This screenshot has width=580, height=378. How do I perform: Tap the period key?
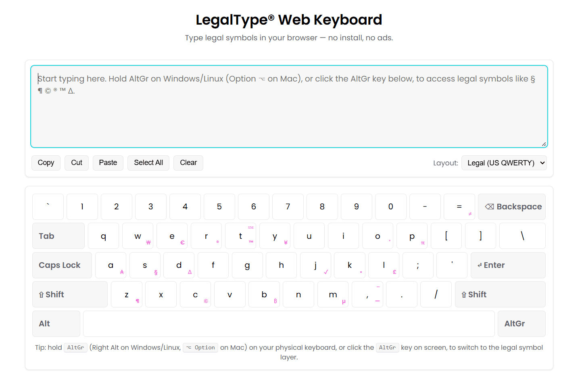[402, 294]
